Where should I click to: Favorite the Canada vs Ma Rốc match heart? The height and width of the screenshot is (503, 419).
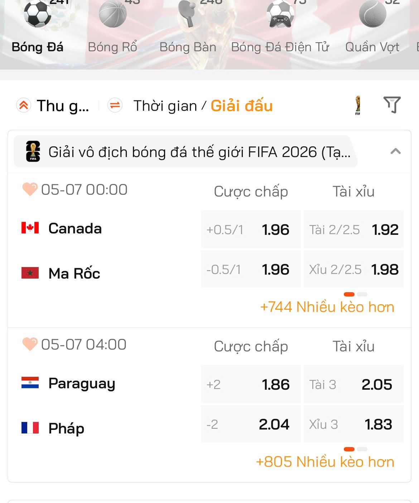point(30,189)
